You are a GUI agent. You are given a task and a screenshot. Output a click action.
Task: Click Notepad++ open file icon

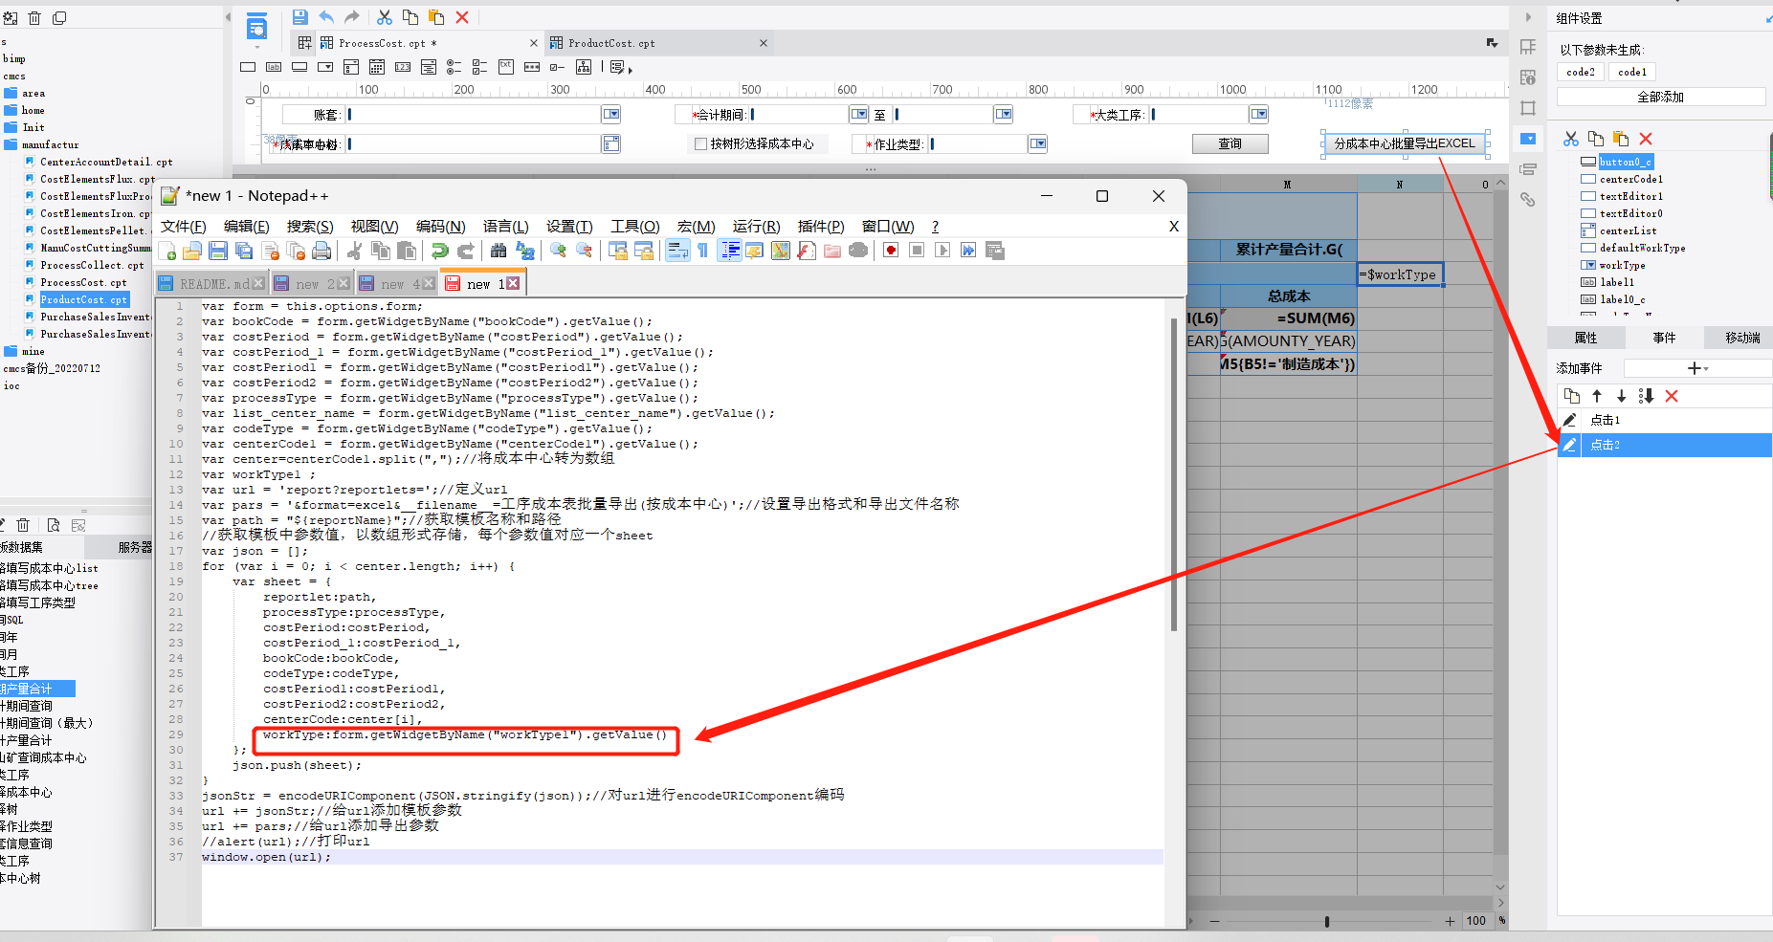tap(192, 251)
